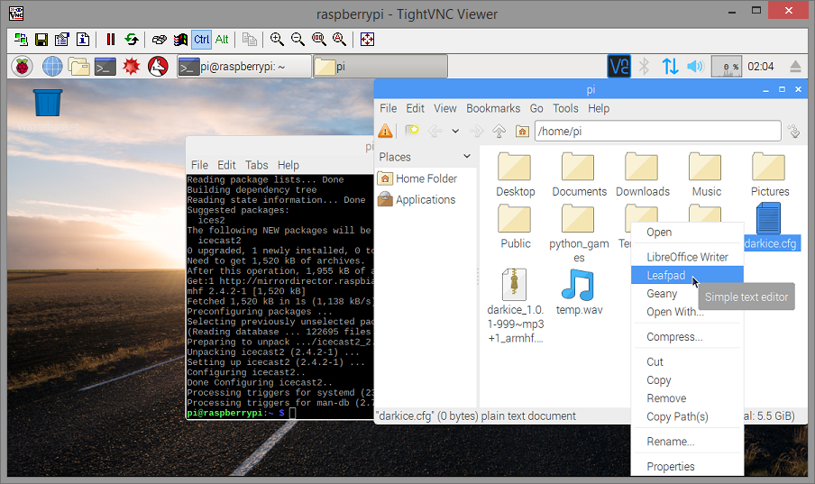Launch Wolfram wolf icon in panel

[x=158, y=67]
